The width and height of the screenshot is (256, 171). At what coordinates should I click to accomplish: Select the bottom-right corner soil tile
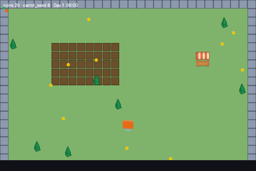[115, 81]
